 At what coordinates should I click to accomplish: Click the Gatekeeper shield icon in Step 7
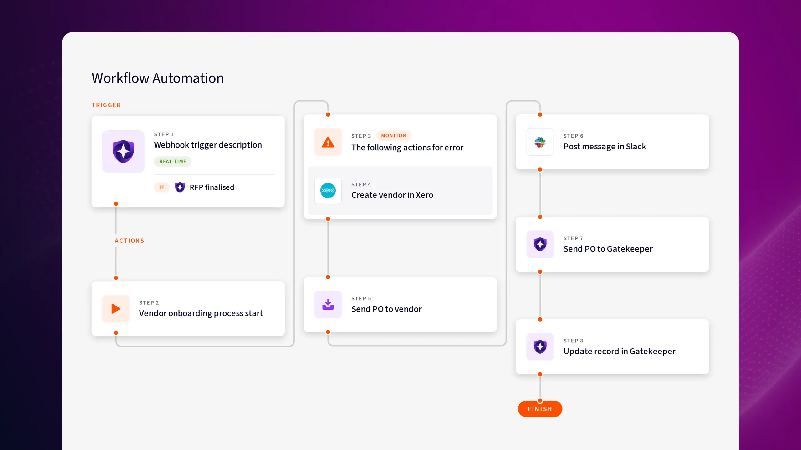tap(540, 244)
